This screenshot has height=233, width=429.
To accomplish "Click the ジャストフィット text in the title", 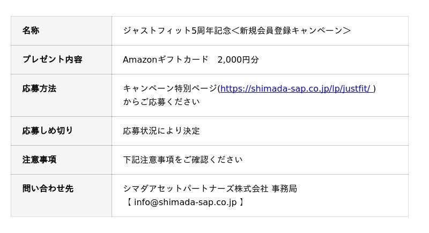I will [157, 31].
